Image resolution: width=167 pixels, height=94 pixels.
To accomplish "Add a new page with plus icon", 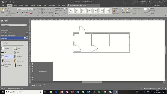I will click(x=45, y=85).
